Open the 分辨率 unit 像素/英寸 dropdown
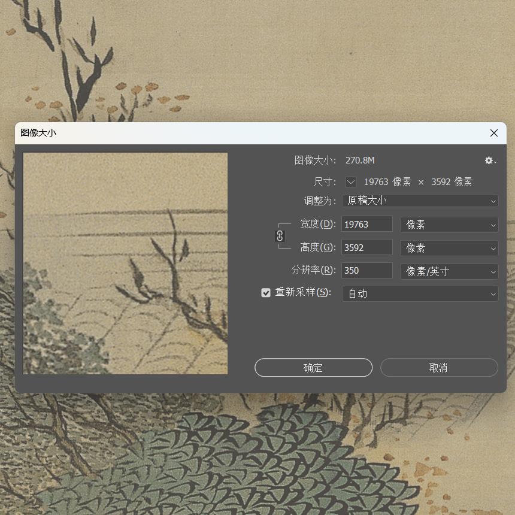Image resolution: width=515 pixels, height=515 pixels. tap(449, 271)
